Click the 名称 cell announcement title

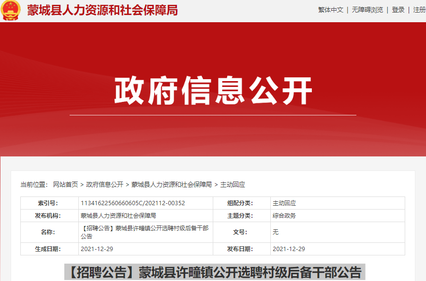click(145, 232)
